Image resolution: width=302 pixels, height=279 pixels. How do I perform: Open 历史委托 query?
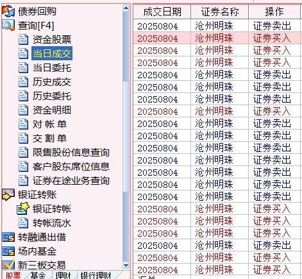(52, 96)
